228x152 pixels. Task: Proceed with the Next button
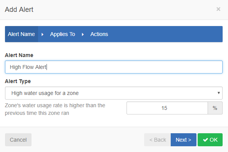[x=183, y=140]
